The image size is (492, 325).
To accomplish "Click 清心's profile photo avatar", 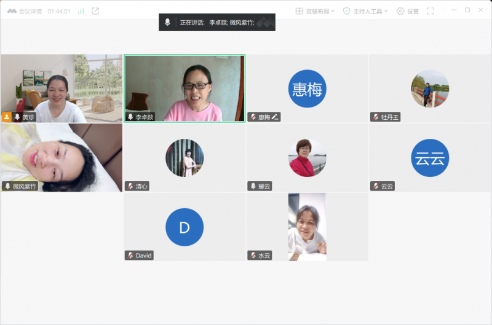I will click(184, 158).
